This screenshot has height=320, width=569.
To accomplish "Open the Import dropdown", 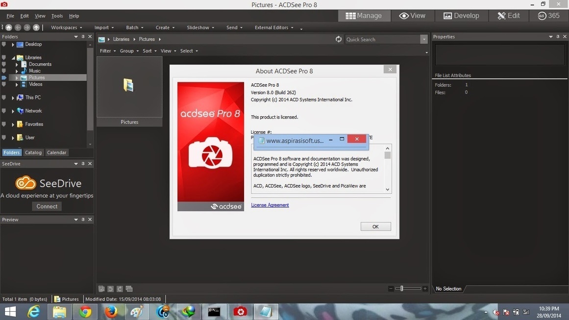I will (x=104, y=27).
